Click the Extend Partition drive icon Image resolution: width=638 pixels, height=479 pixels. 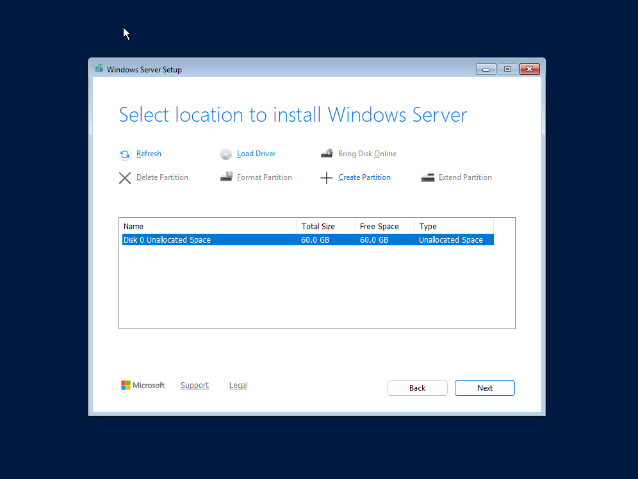[428, 177]
